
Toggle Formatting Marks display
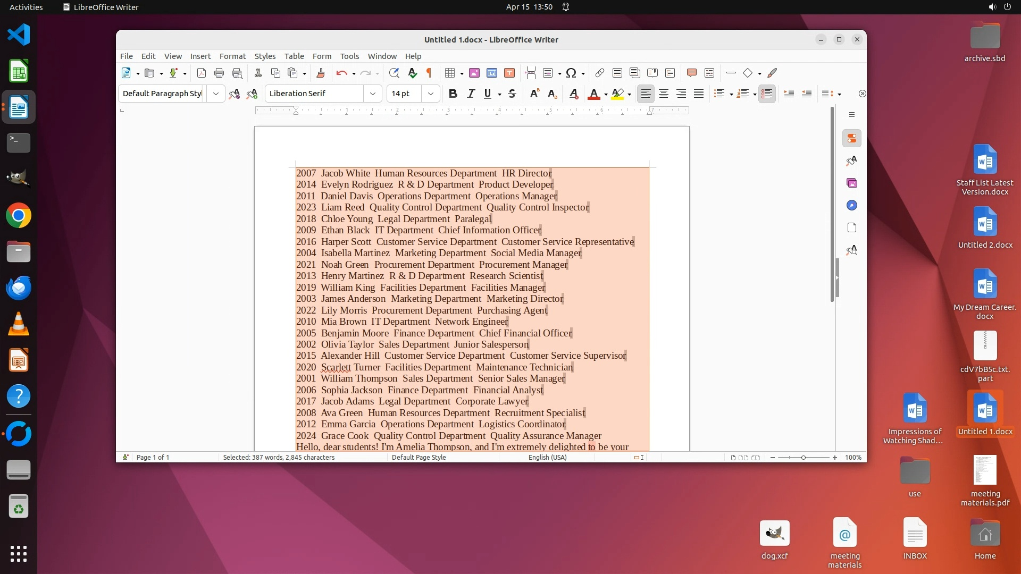[x=429, y=73]
